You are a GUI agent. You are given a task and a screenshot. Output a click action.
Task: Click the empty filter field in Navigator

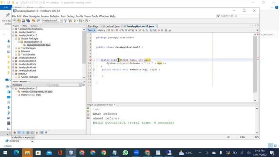tap(64, 85)
